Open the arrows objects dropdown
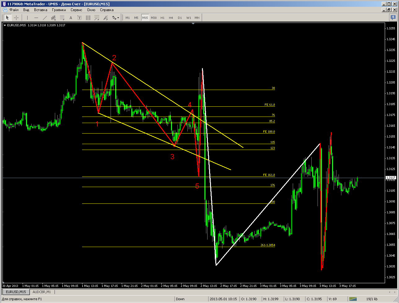The height and width of the screenshot is (303, 399). [x=116, y=18]
